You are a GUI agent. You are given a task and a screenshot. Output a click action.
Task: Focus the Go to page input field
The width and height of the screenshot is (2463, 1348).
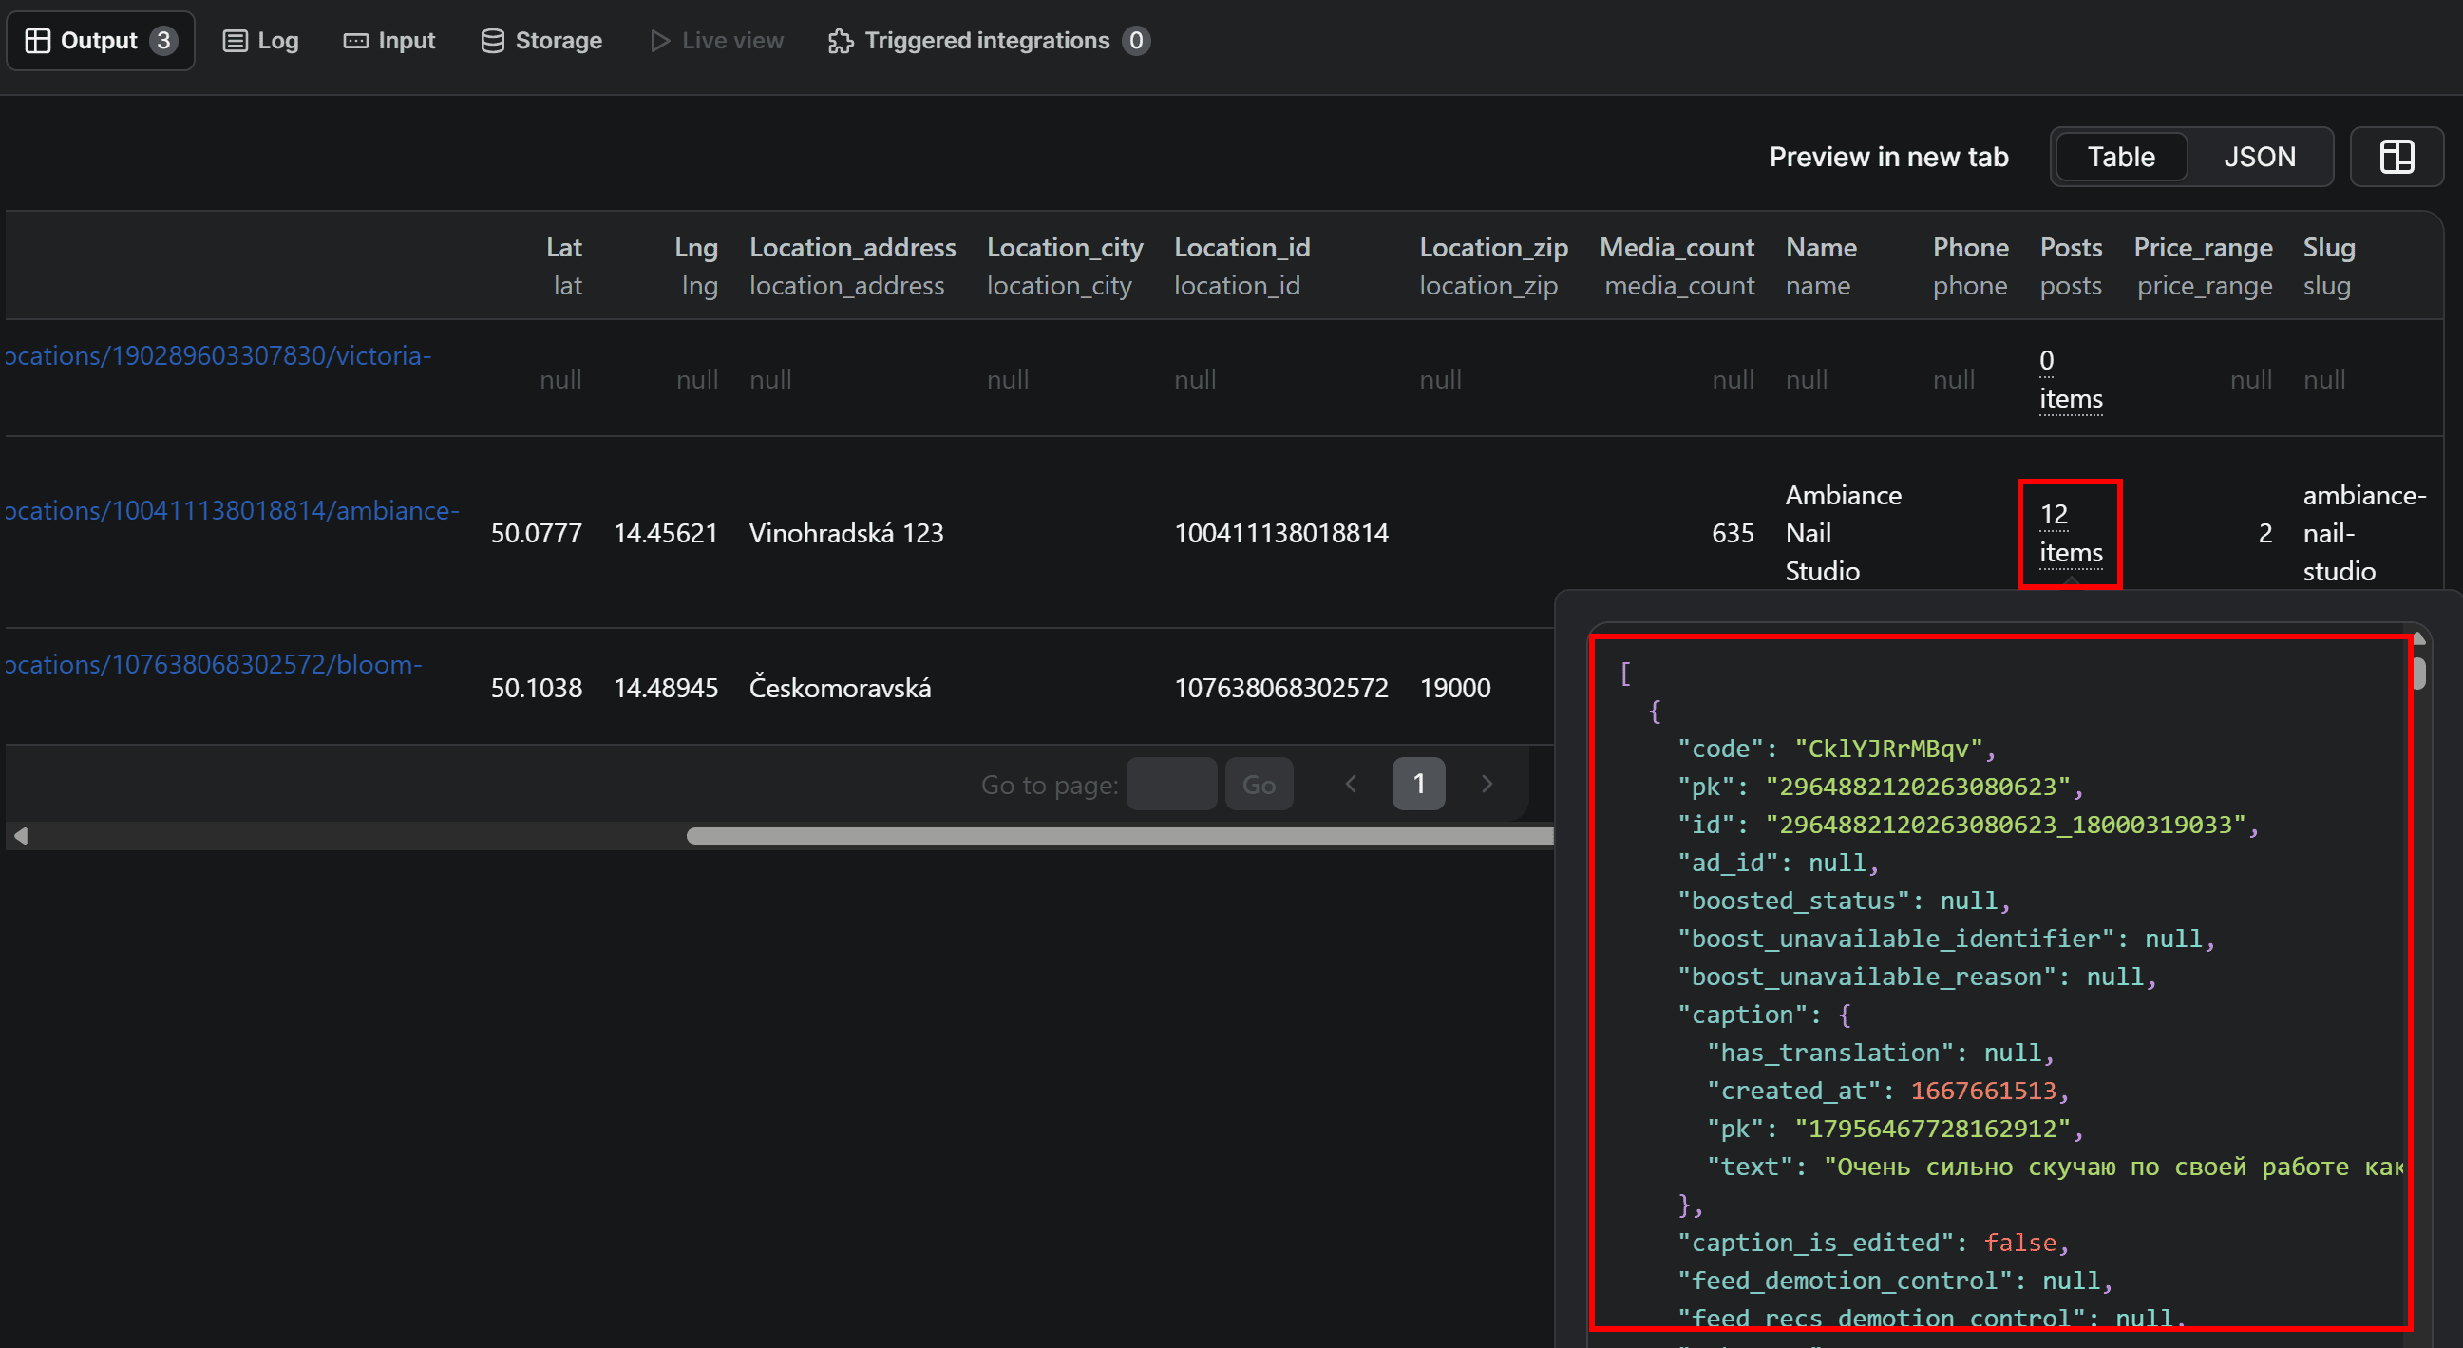click(x=1170, y=784)
